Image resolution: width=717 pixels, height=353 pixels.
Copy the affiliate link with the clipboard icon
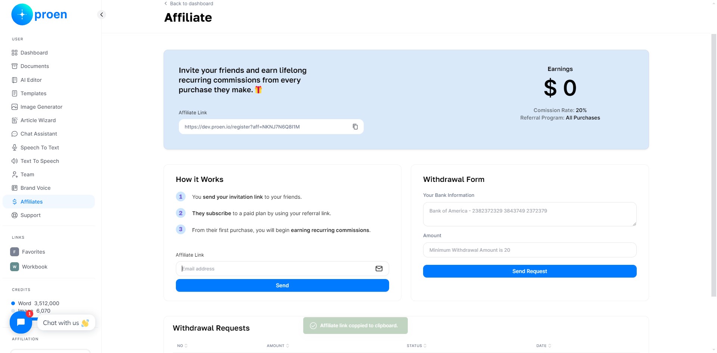355,127
